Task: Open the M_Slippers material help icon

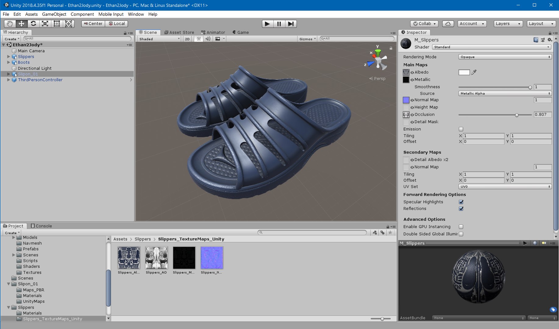Action: [536, 40]
